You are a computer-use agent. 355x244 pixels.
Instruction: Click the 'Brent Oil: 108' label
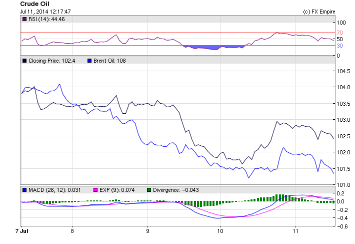109,61
